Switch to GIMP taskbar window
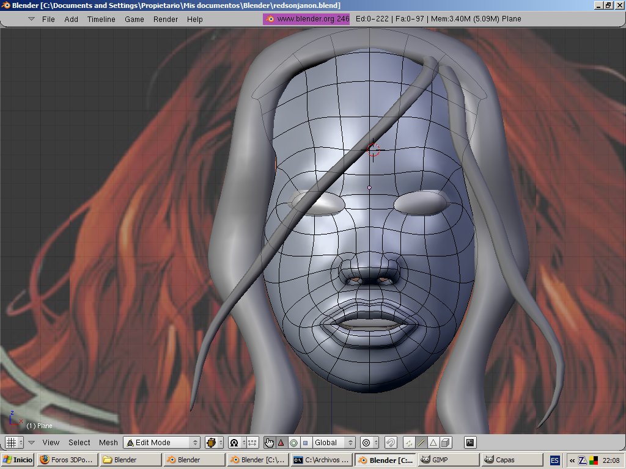Image resolution: width=626 pixels, height=469 pixels. 448,460
